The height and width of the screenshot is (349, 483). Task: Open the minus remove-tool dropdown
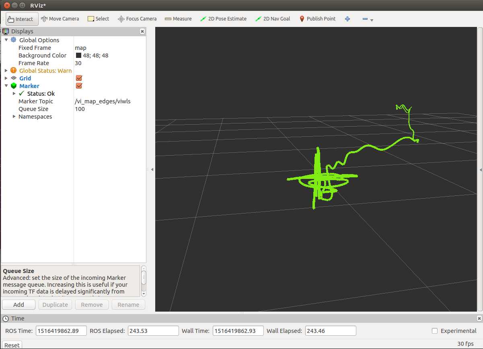368,19
